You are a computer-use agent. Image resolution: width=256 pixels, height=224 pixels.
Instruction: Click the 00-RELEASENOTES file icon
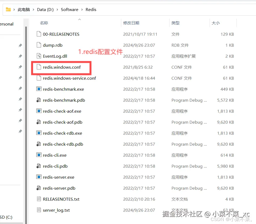(x=39, y=34)
